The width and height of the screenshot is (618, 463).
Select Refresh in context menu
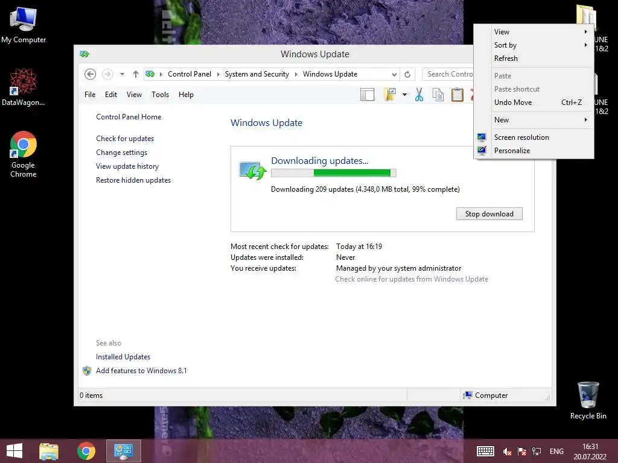pyautogui.click(x=540, y=58)
